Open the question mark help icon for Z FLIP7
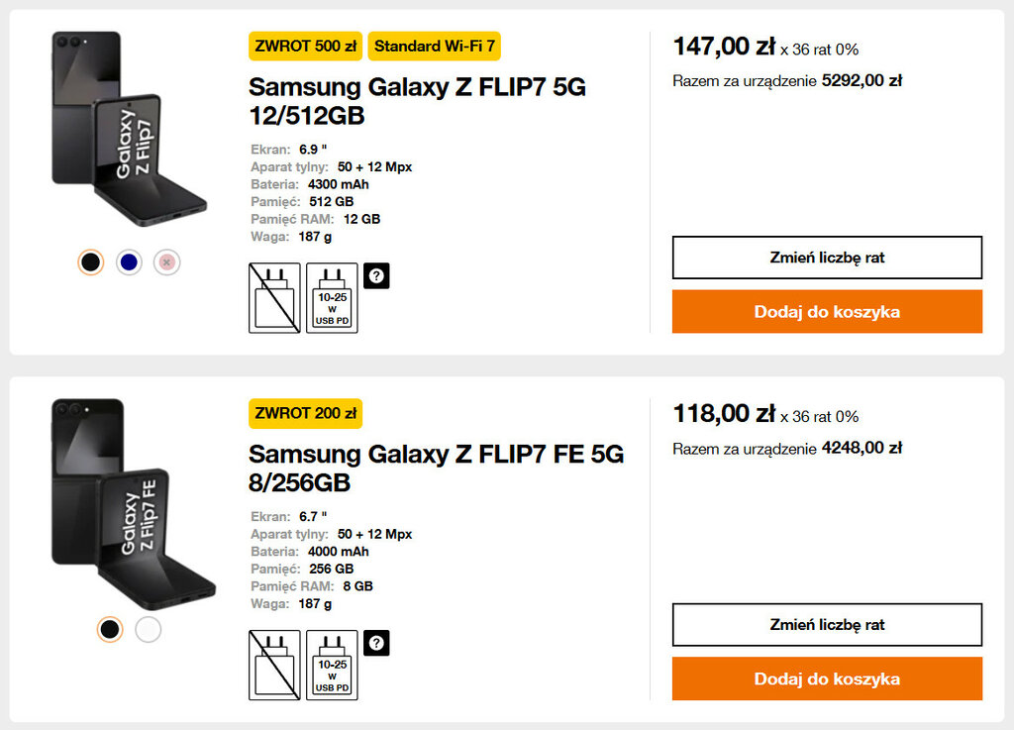Viewport: 1014px width, 730px height. (376, 276)
